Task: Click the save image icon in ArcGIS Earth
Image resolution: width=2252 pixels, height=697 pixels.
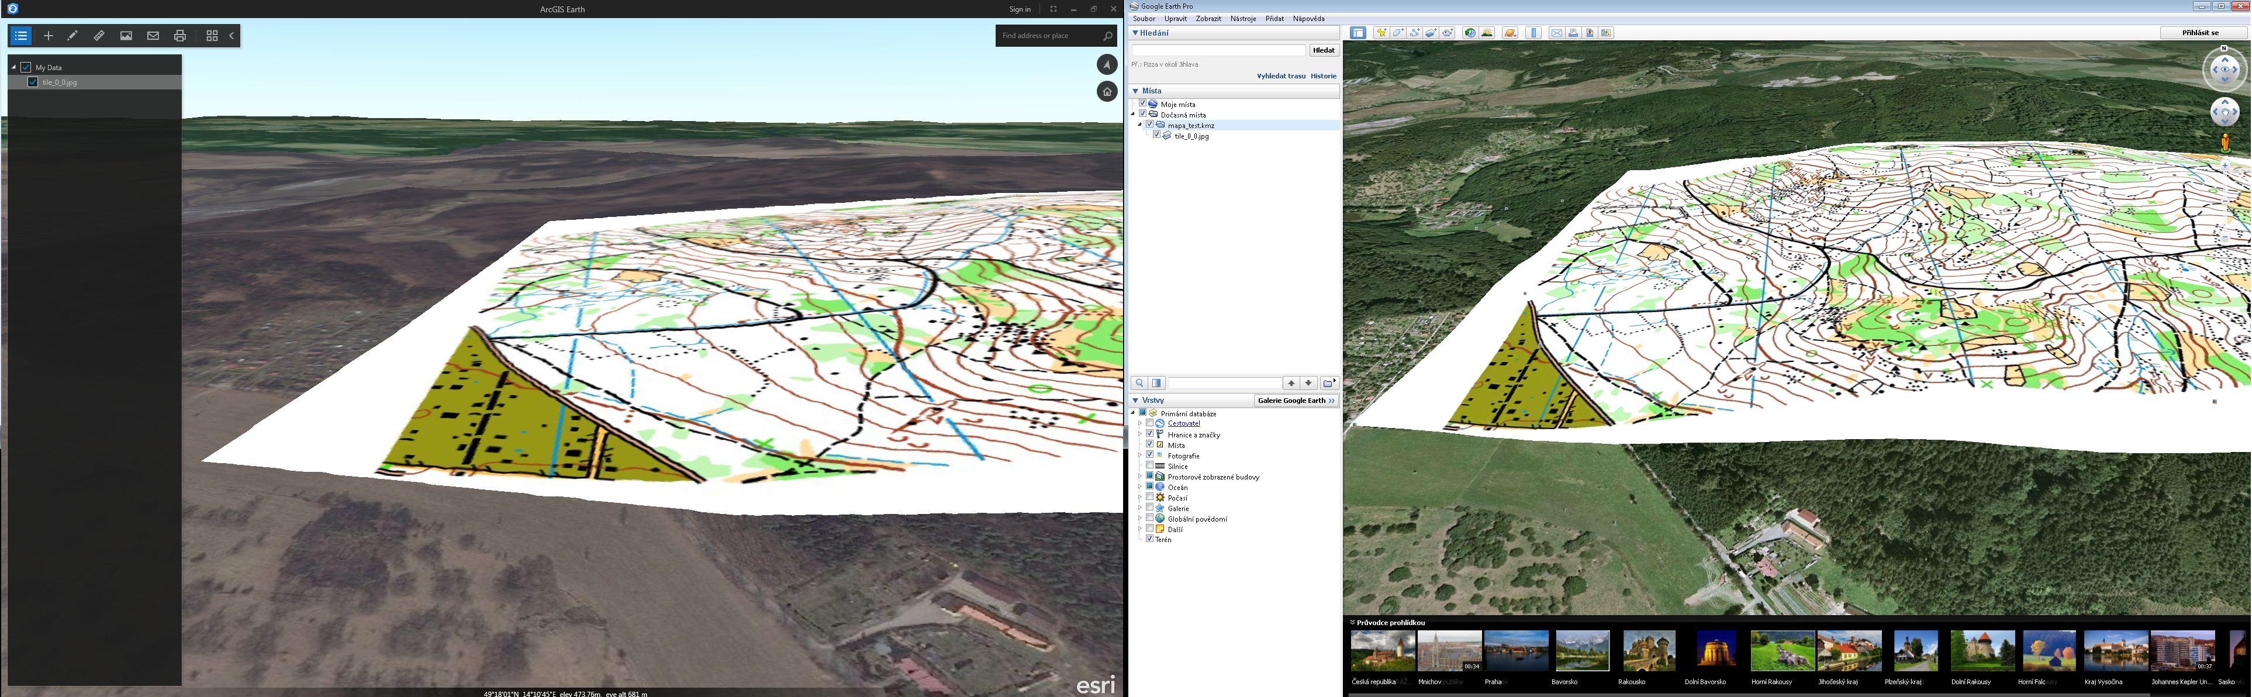Action: 126,36
